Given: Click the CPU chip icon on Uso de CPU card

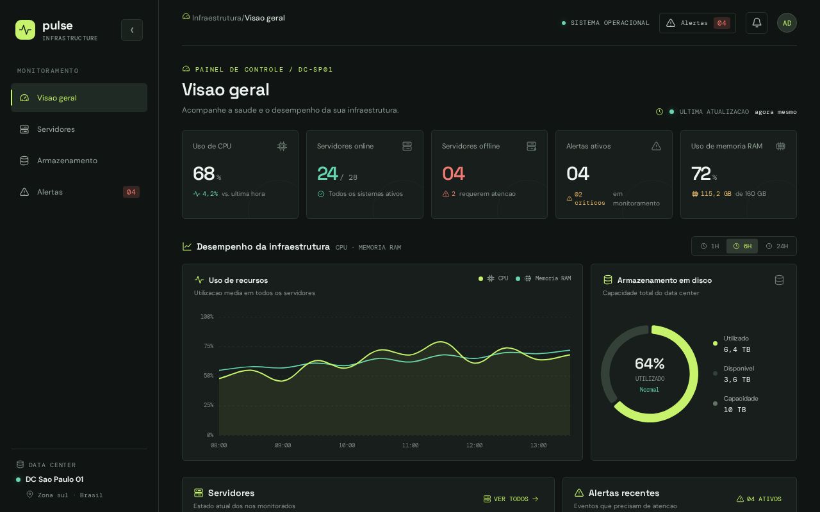Looking at the screenshot, I should tap(282, 147).
